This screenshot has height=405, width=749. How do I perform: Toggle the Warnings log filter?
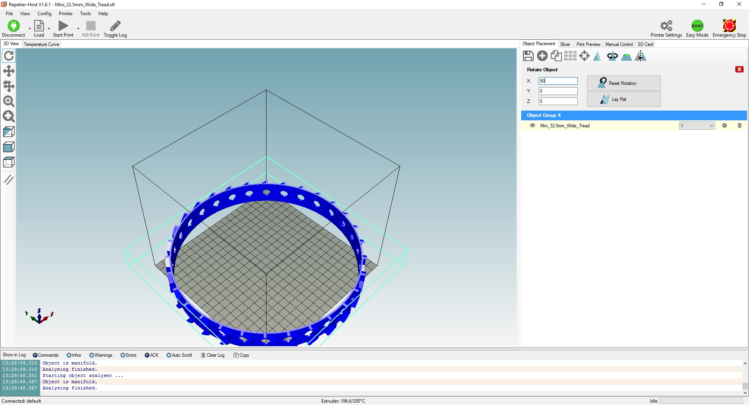pos(92,355)
